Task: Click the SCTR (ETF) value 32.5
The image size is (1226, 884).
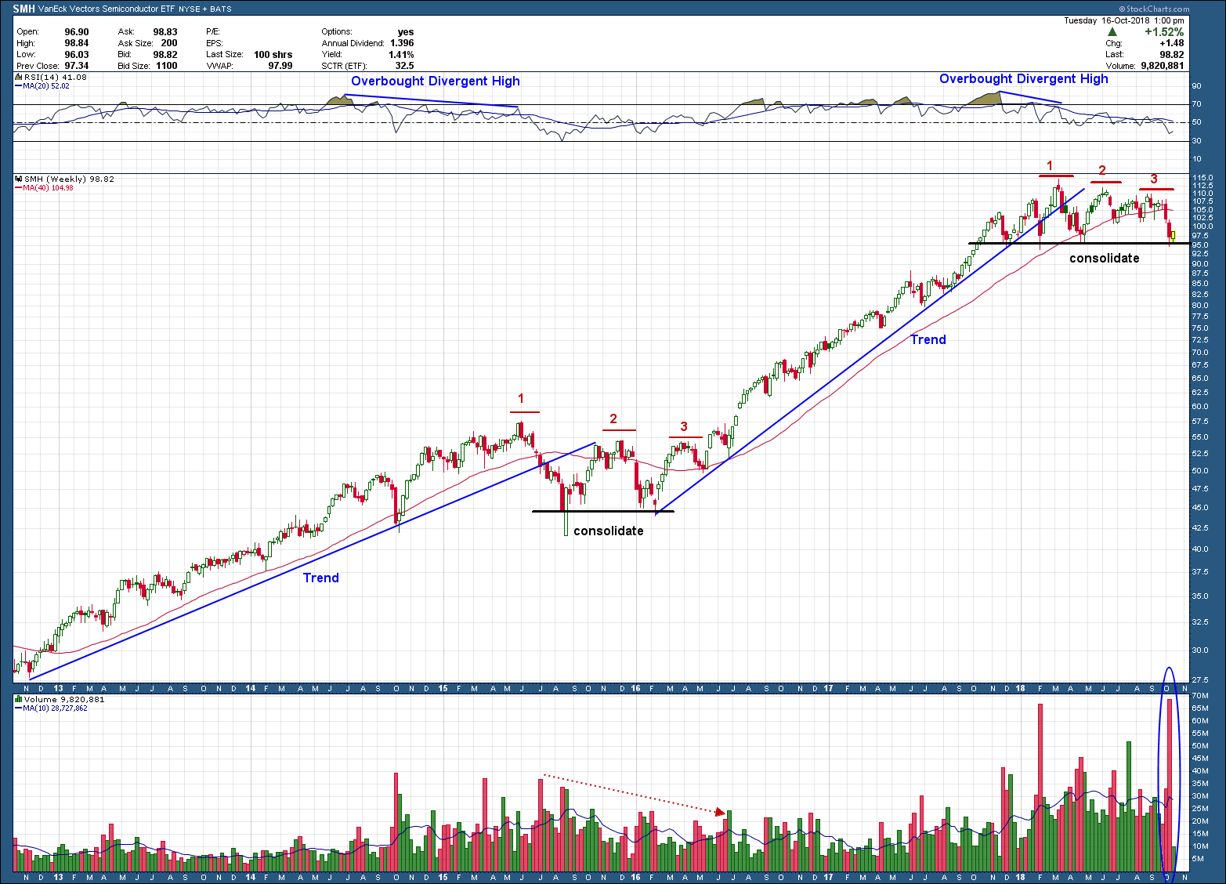Action: pyautogui.click(x=404, y=66)
